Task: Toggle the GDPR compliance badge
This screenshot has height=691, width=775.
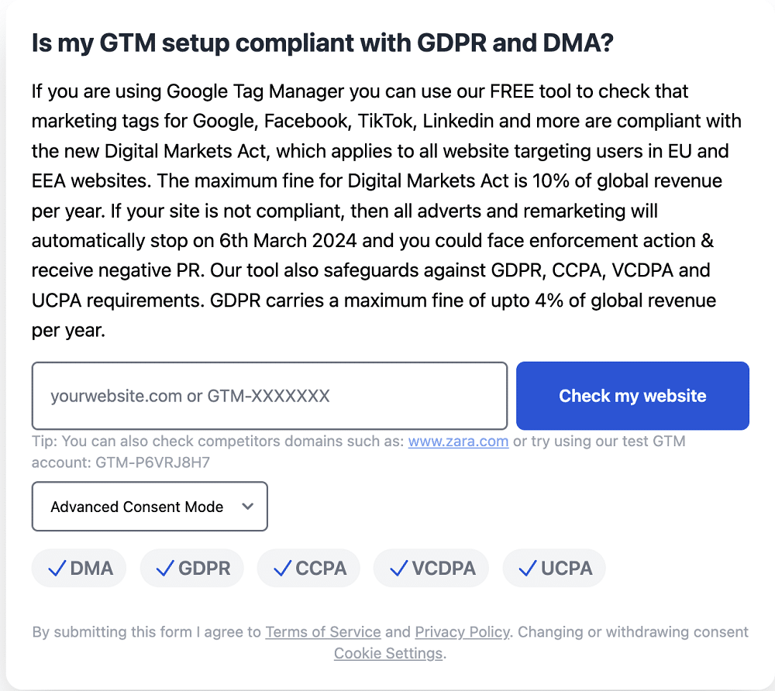Action: (x=191, y=568)
